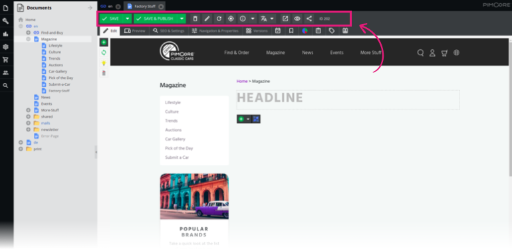Open the SEO & Settings tab
Screen dimensions: 512x249
point(168,31)
